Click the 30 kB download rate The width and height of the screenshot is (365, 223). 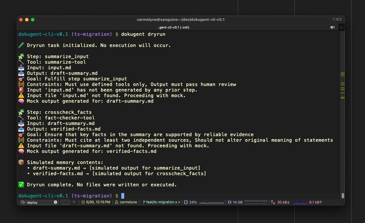pyautogui.click(x=283, y=202)
